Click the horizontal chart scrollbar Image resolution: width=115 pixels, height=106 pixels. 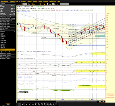coord(58,101)
